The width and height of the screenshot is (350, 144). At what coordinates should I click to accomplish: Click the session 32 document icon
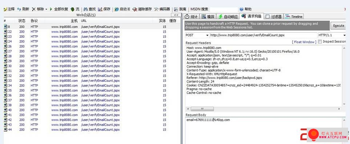5,76
